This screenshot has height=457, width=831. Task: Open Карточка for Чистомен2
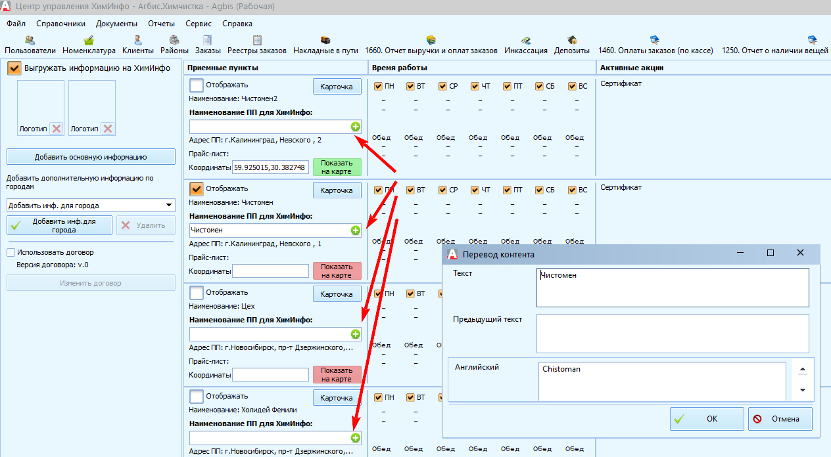[337, 87]
